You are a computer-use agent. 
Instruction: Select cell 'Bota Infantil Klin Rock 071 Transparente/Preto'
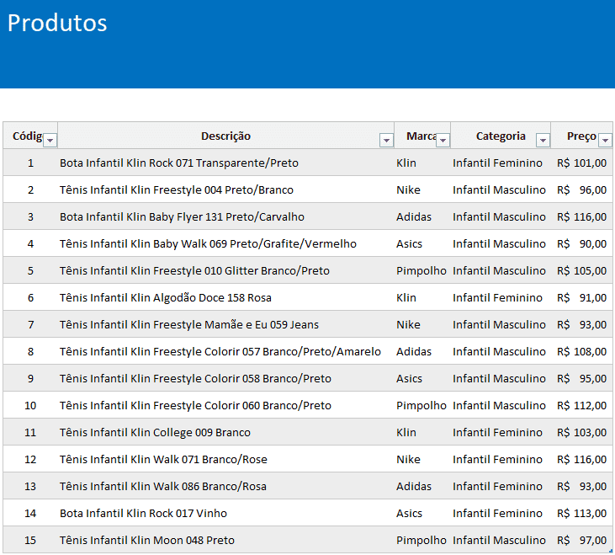click(x=226, y=163)
